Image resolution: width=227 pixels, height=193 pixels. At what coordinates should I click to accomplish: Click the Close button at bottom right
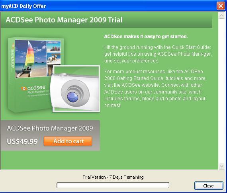(x=208, y=185)
